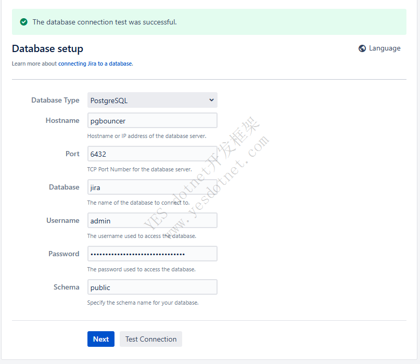Focus the Hostname field containing pgbouncer
420x364 pixels.
152,121
